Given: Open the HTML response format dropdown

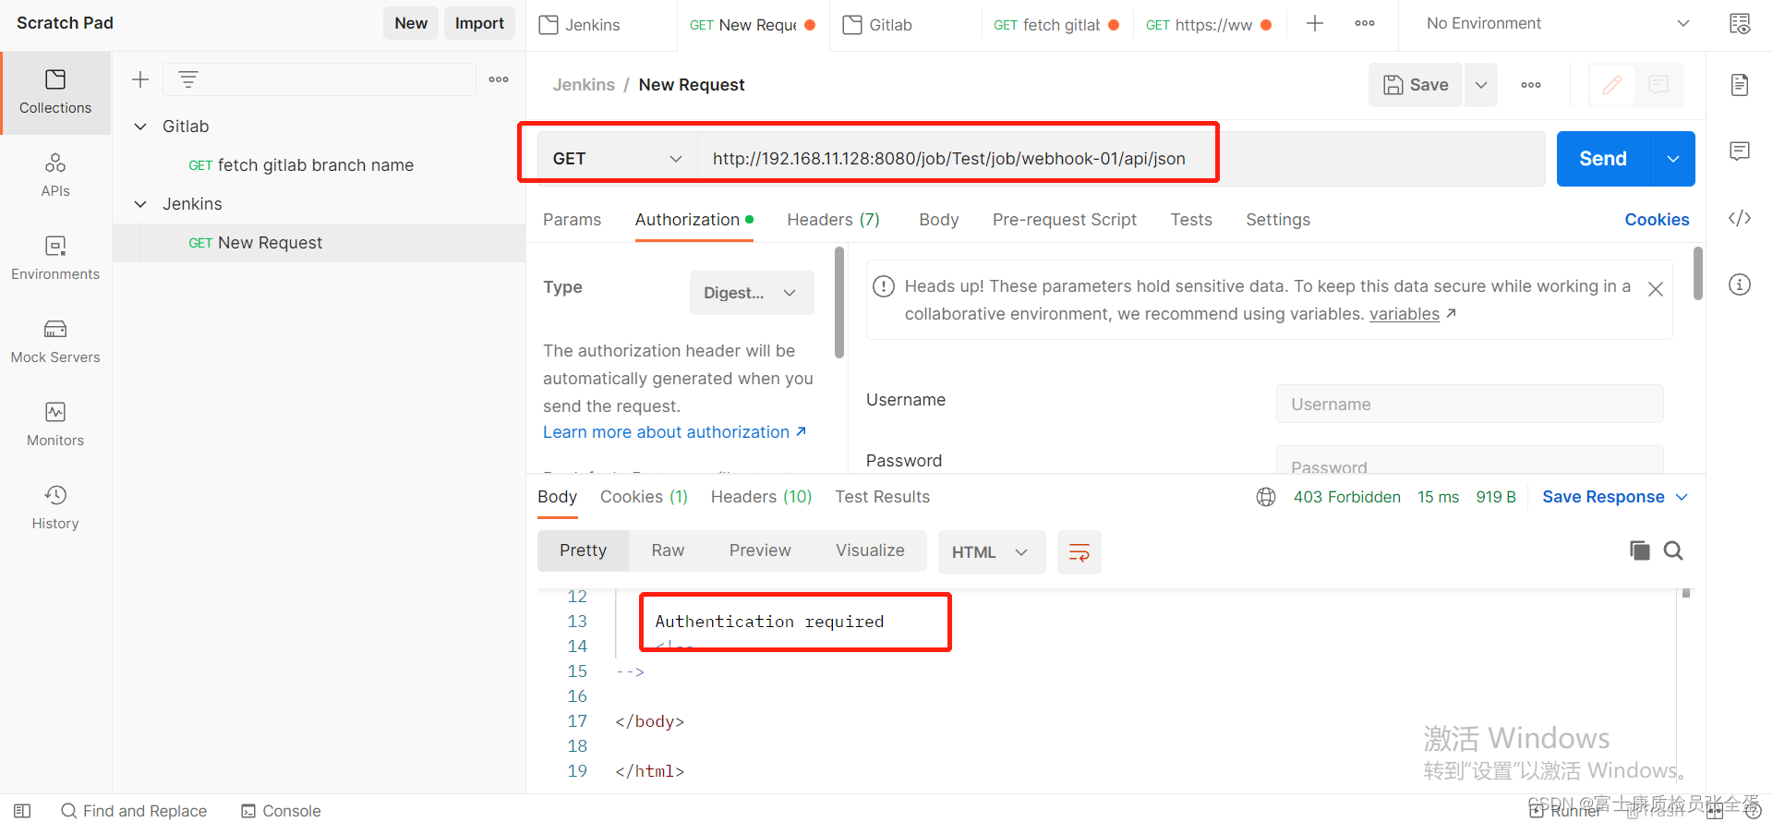Looking at the screenshot, I should pyautogui.click(x=991, y=552).
